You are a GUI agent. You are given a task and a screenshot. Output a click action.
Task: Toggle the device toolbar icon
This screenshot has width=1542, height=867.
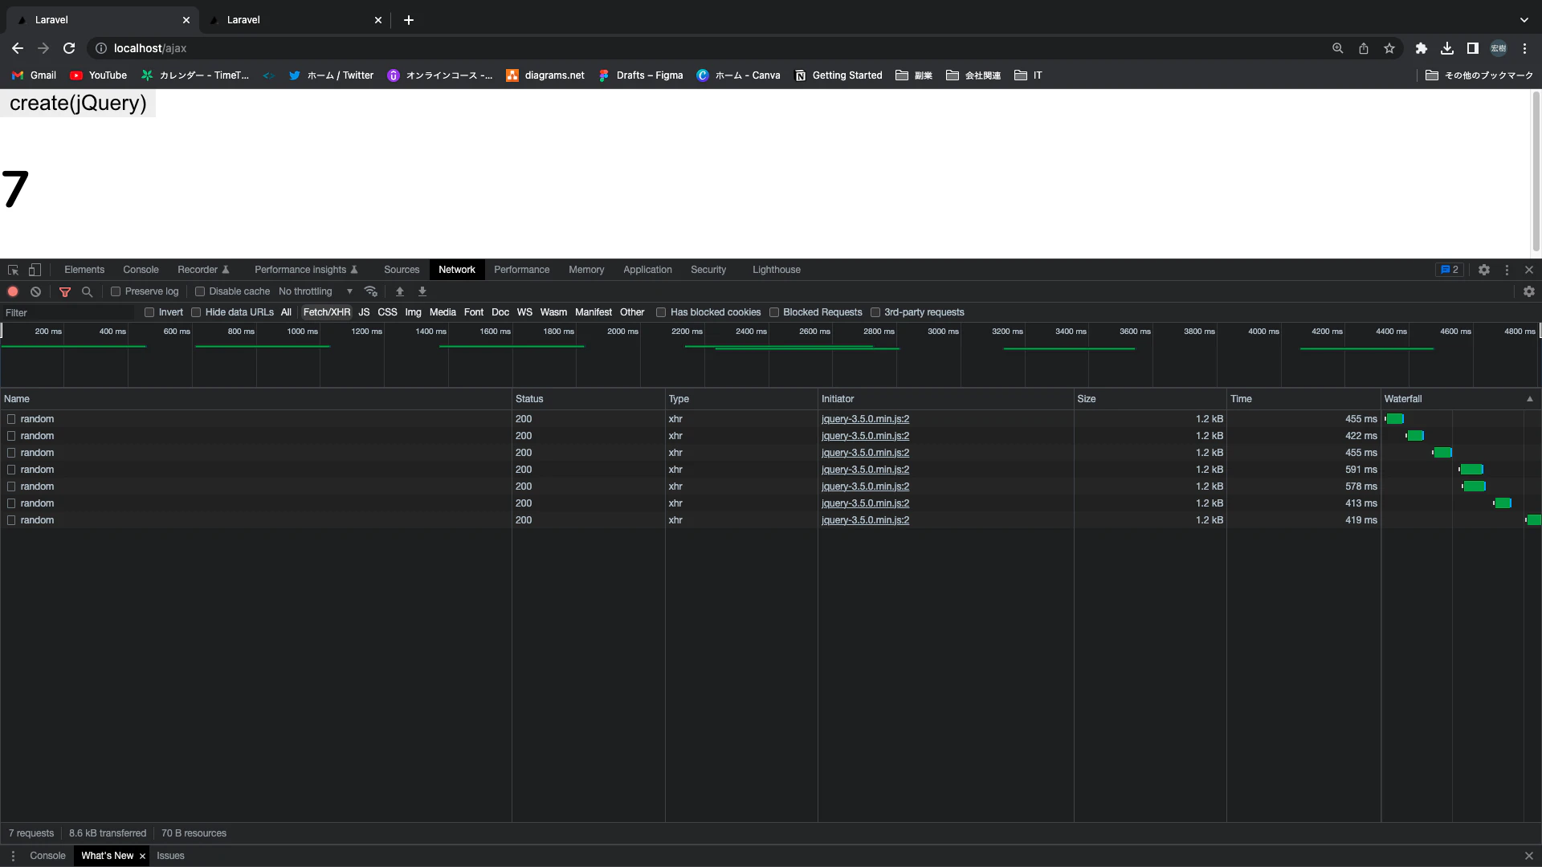pyautogui.click(x=35, y=271)
